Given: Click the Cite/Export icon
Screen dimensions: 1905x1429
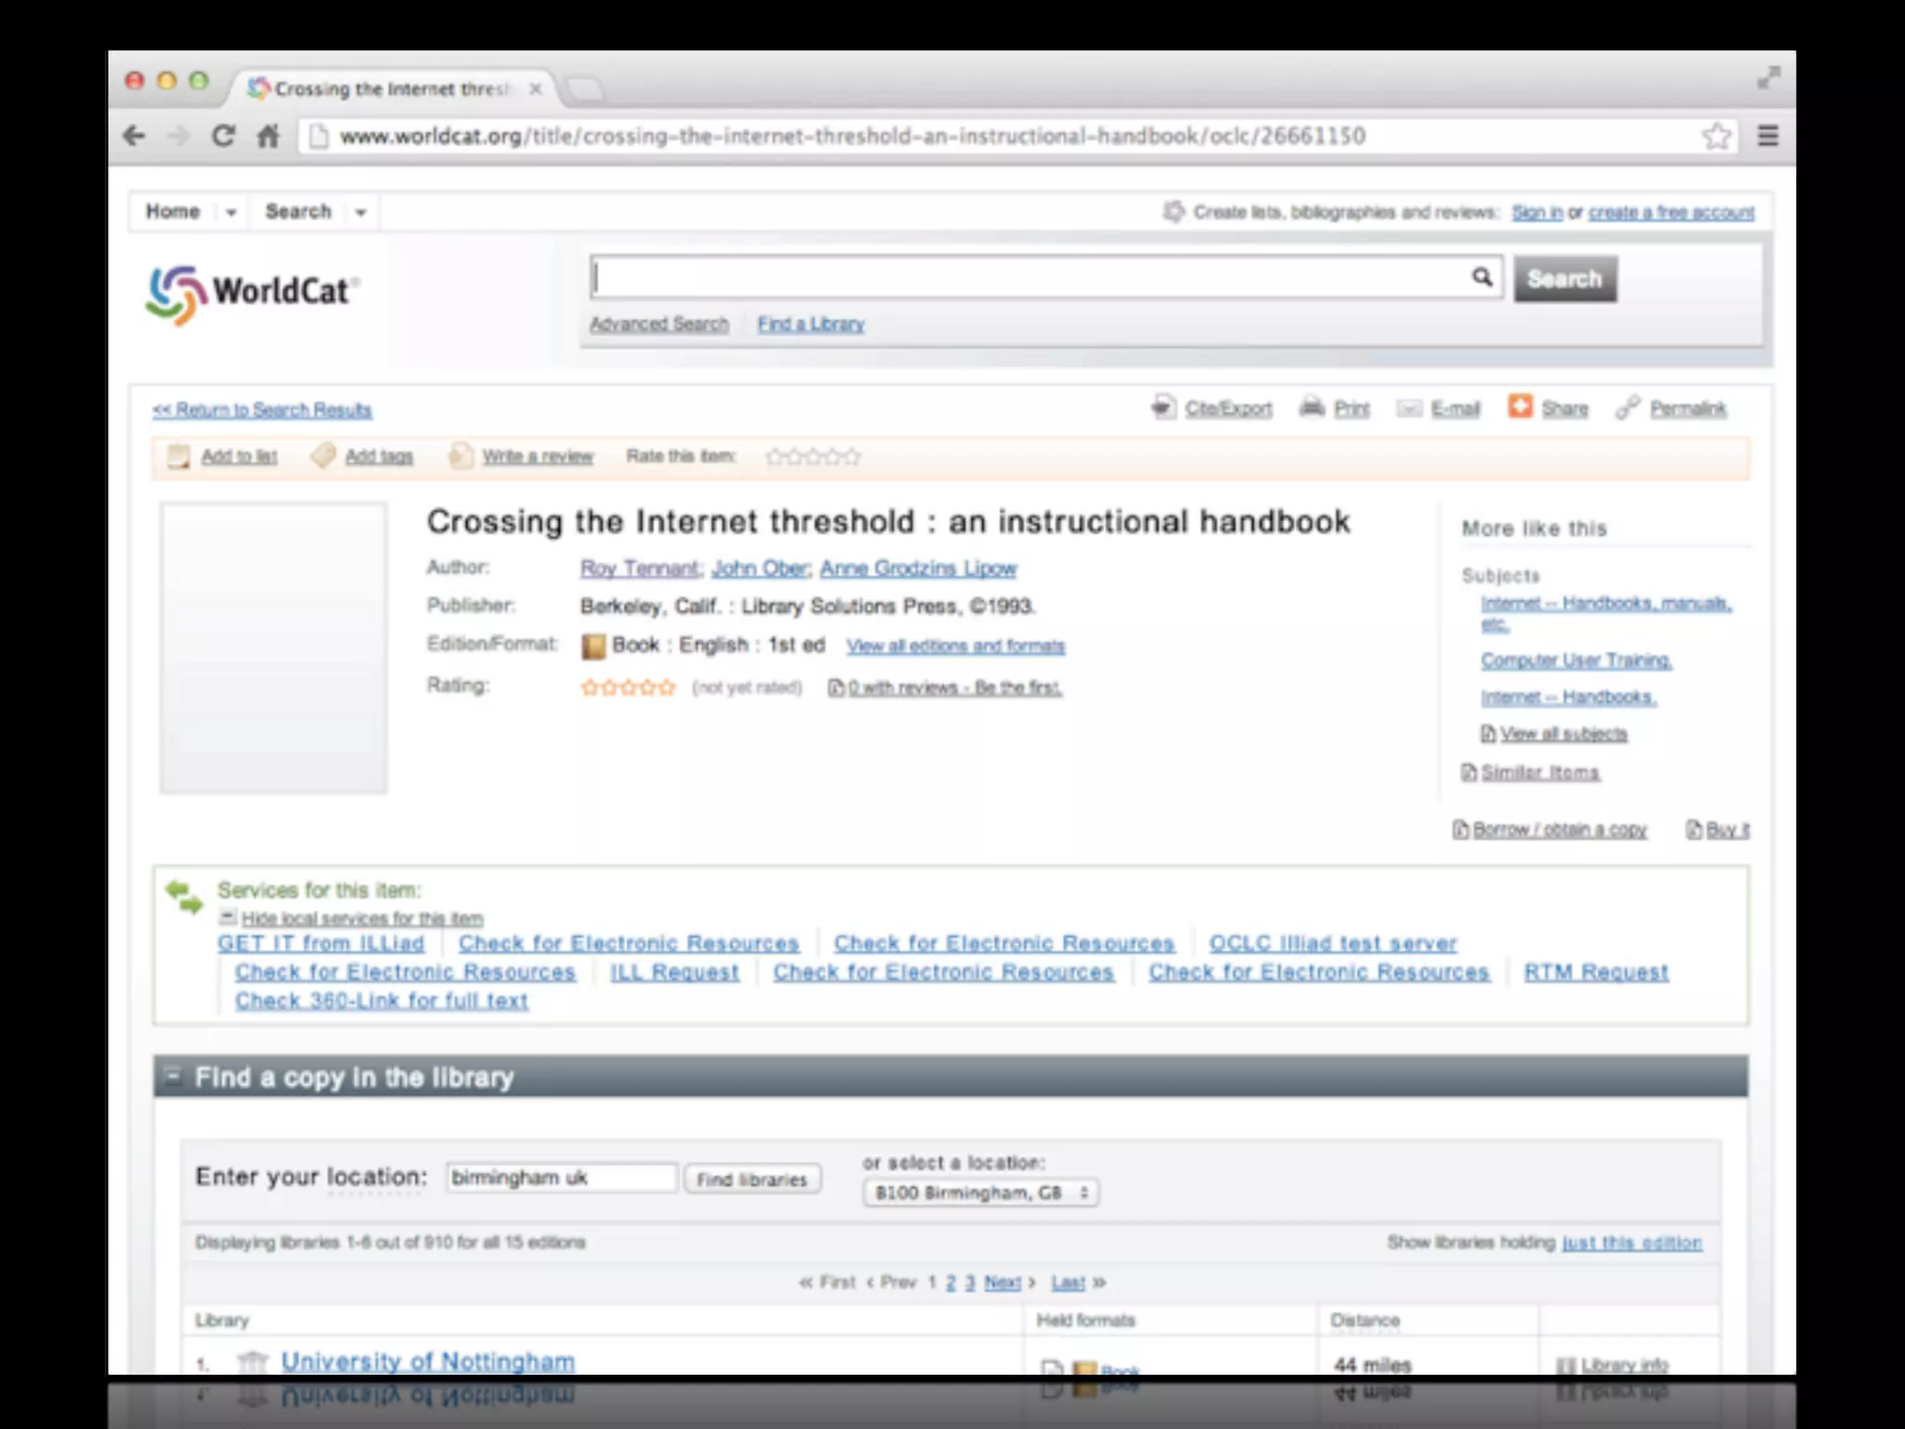Looking at the screenshot, I should pos(1163,407).
